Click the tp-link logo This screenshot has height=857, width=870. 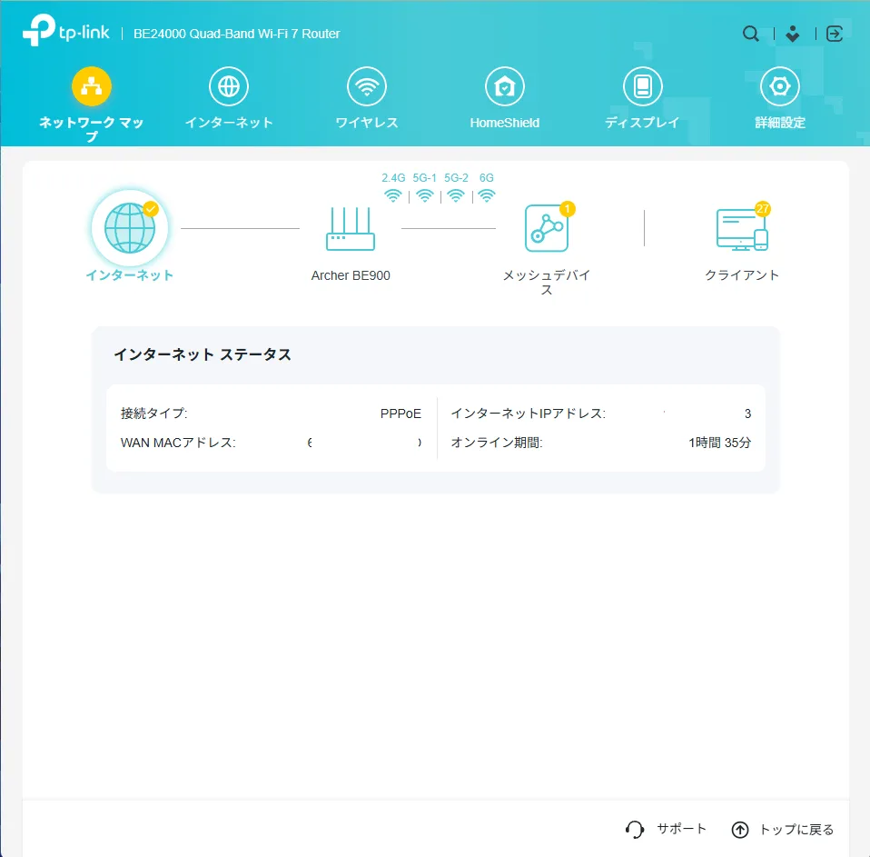(x=66, y=31)
